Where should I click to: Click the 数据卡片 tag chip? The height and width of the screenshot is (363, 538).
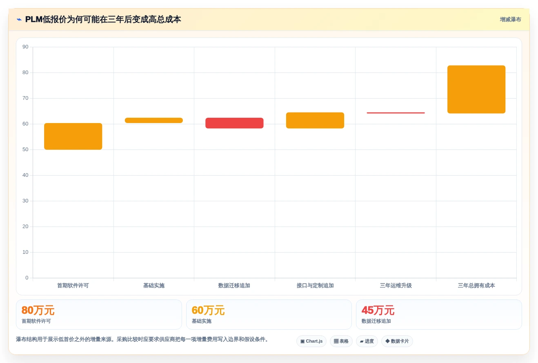397,341
